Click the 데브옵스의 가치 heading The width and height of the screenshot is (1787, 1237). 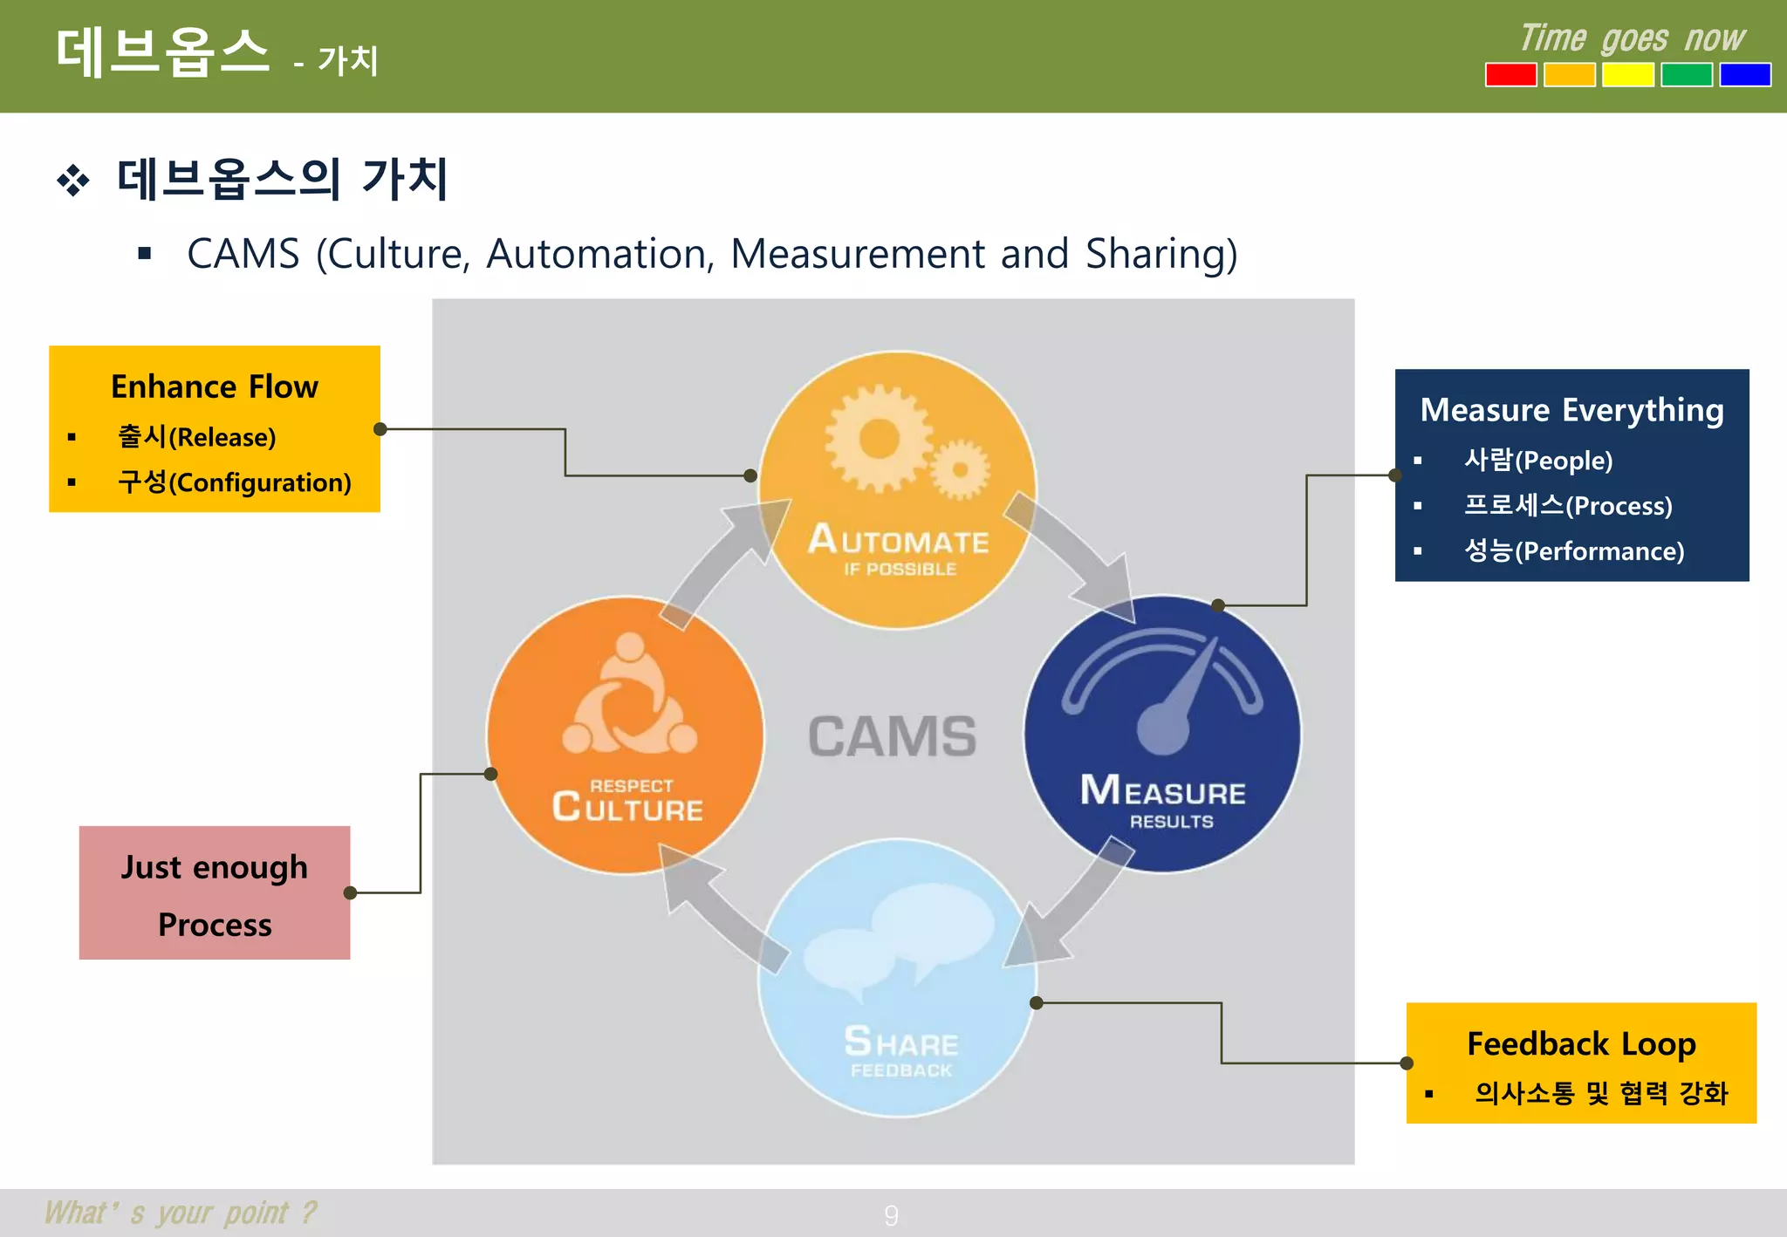tap(282, 180)
